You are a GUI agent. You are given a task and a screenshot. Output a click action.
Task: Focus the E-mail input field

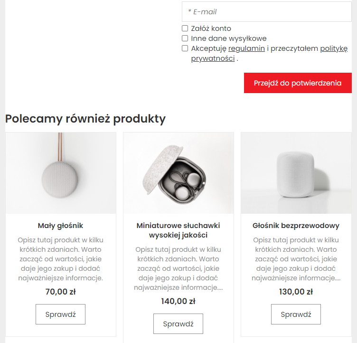267,11
